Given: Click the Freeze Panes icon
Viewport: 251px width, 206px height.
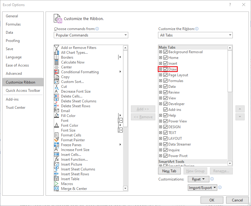Looking at the screenshot, I should tap(56, 145).
